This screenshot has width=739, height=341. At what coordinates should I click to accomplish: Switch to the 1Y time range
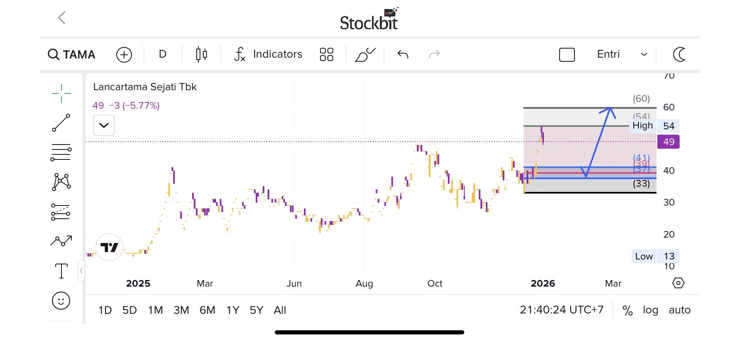click(x=233, y=310)
